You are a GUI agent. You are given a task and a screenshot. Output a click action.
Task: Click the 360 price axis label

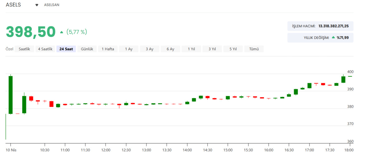point(350,142)
